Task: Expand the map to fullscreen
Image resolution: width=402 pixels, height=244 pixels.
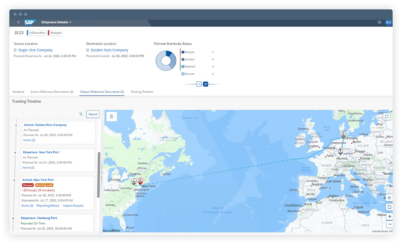Action: [387, 116]
